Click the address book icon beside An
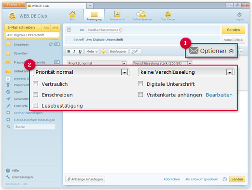Screen dimensions: 252x190 [x=69, y=30]
